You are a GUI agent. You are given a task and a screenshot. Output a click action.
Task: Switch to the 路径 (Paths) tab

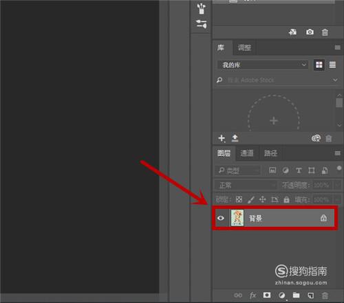[270, 153]
